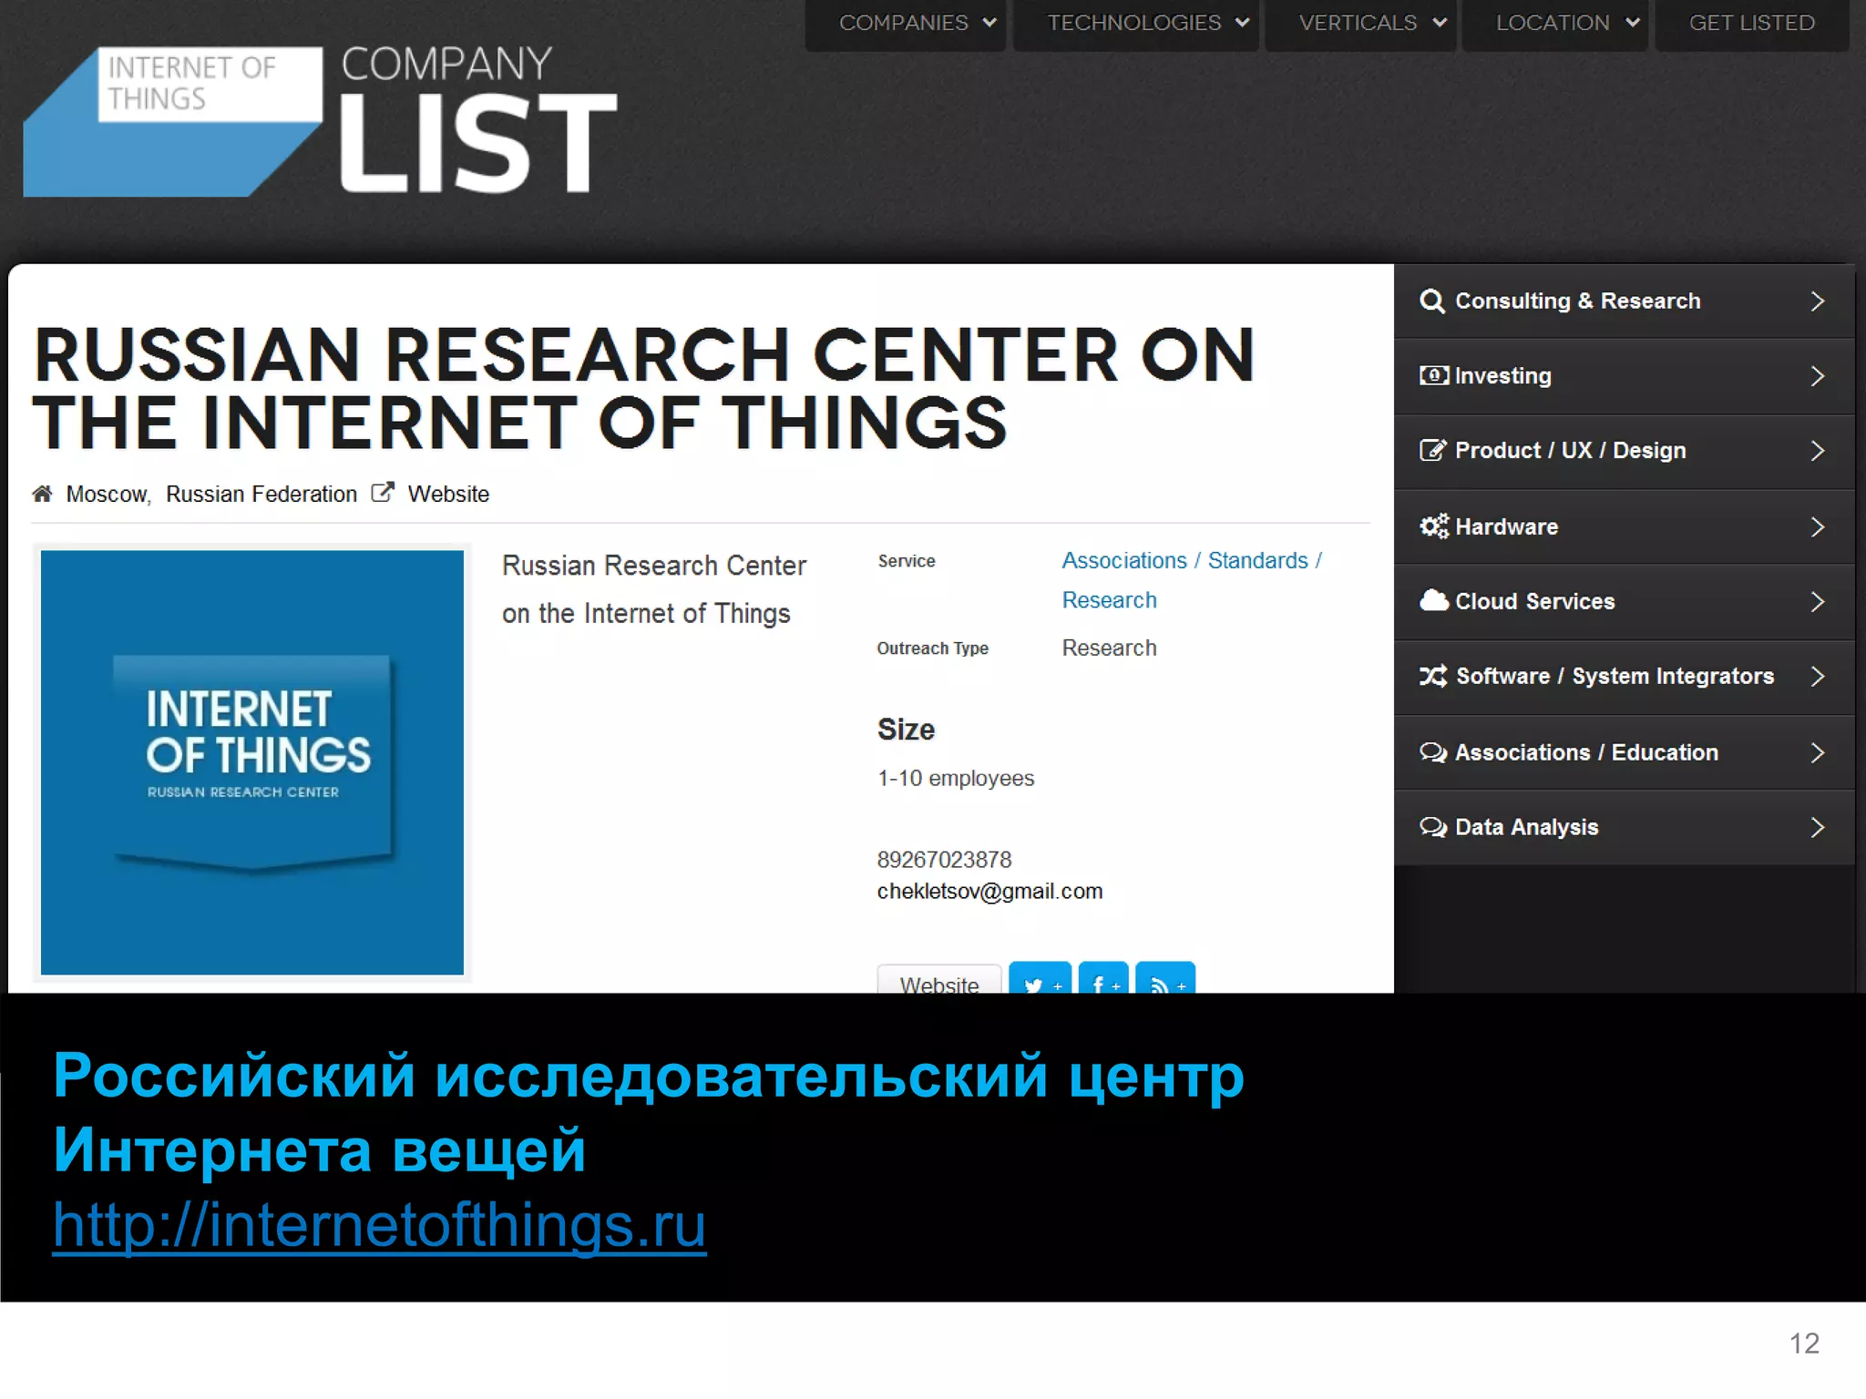1866x1399 pixels.
Task: Click the home icon beside Moscow
Action: pos(43,494)
